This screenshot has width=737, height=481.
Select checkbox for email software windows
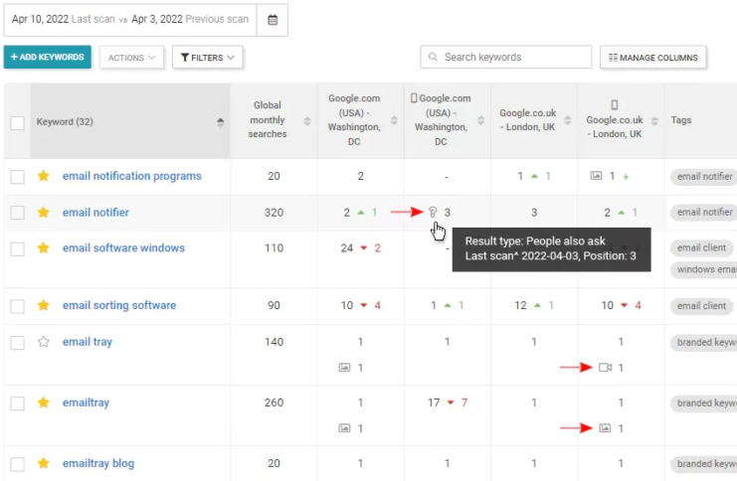point(17,248)
